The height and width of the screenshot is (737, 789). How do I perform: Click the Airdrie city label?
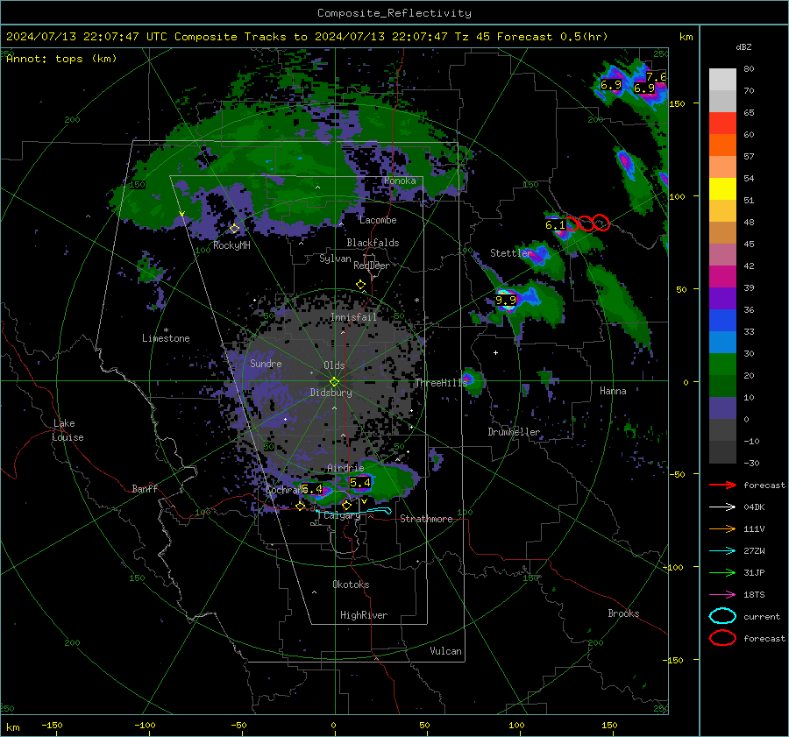point(345,468)
